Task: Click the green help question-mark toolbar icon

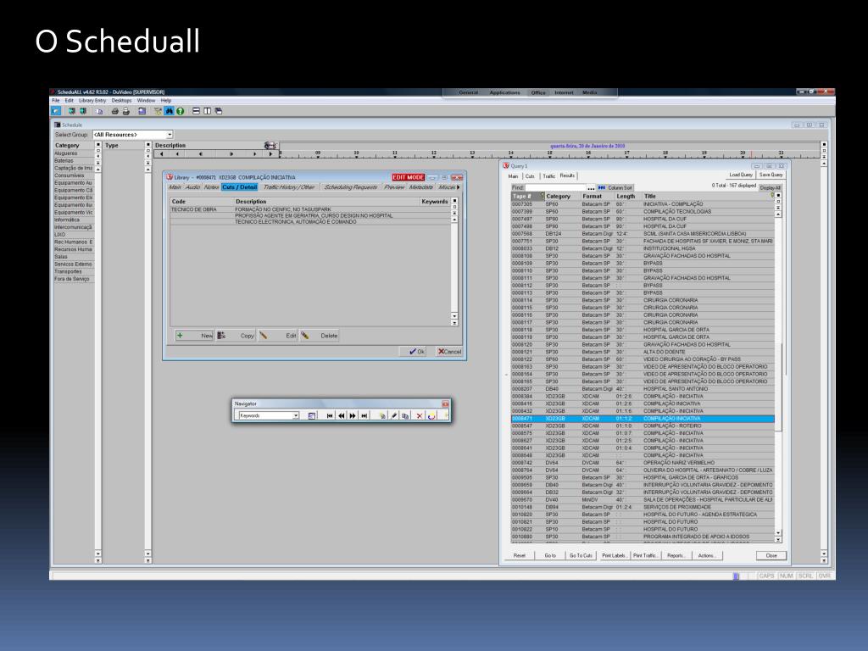Action: [180, 111]
